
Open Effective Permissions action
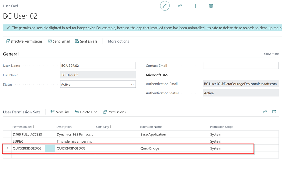click(x=24, y=41)
